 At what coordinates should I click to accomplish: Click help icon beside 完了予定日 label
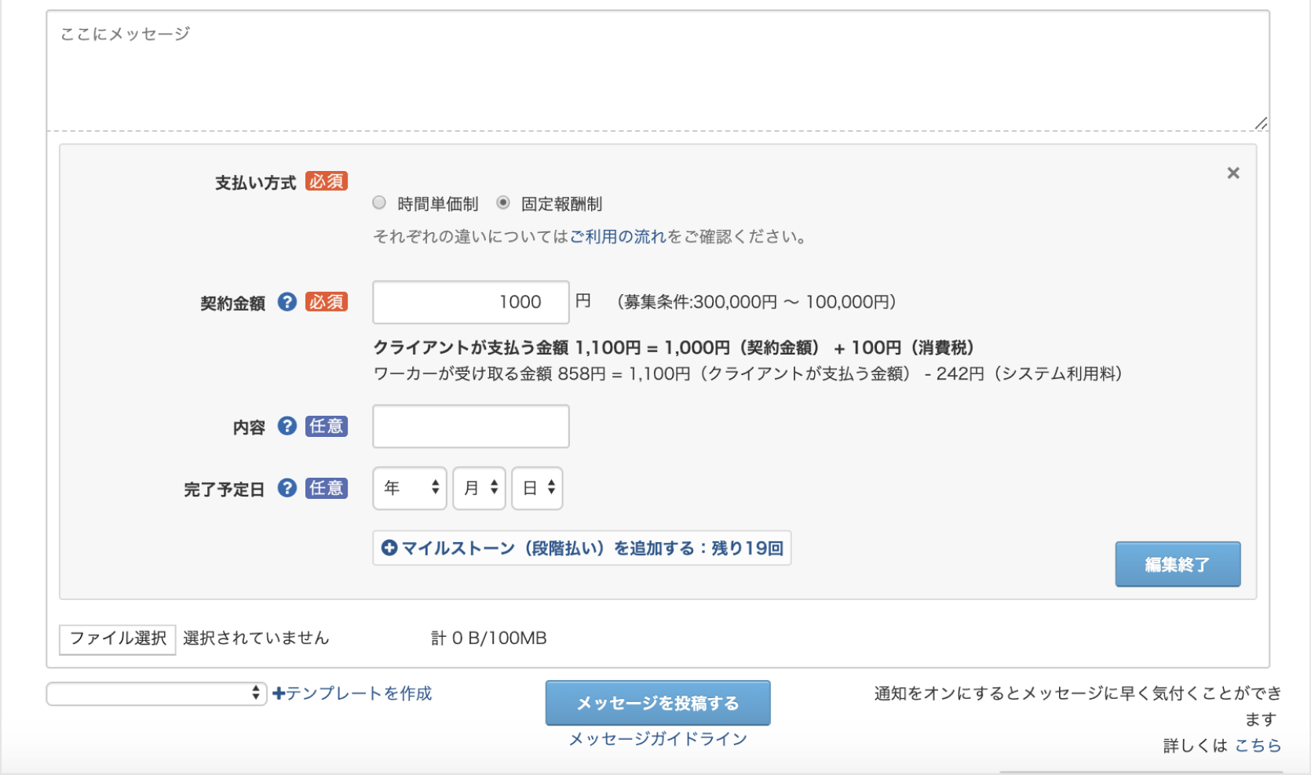(x=287, y=488)
